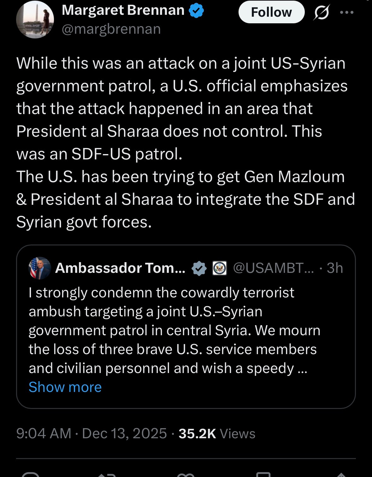Bookmark the post
Viewport: 372px width, 477px height.
[x=263, y=474]
